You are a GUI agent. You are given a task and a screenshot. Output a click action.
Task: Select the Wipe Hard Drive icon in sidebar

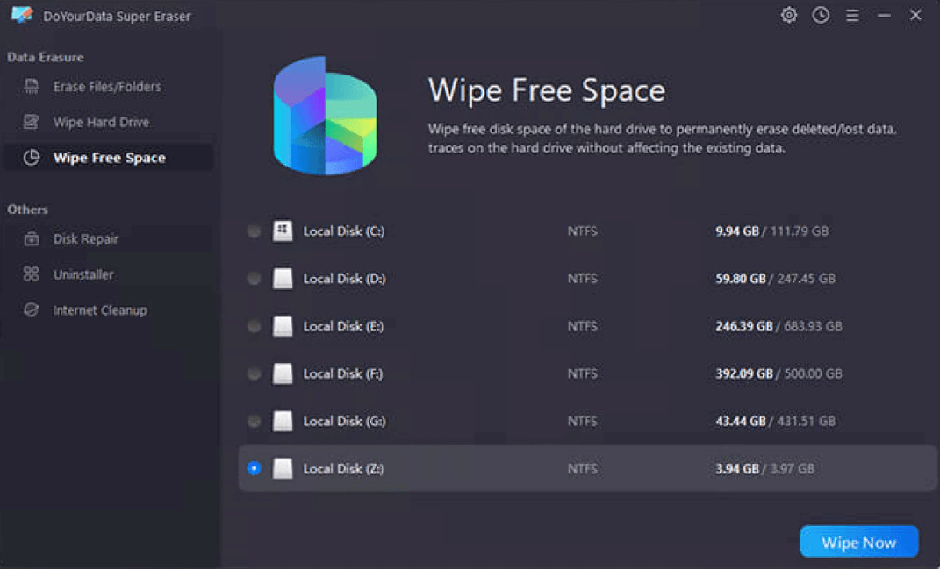(32, 122)
